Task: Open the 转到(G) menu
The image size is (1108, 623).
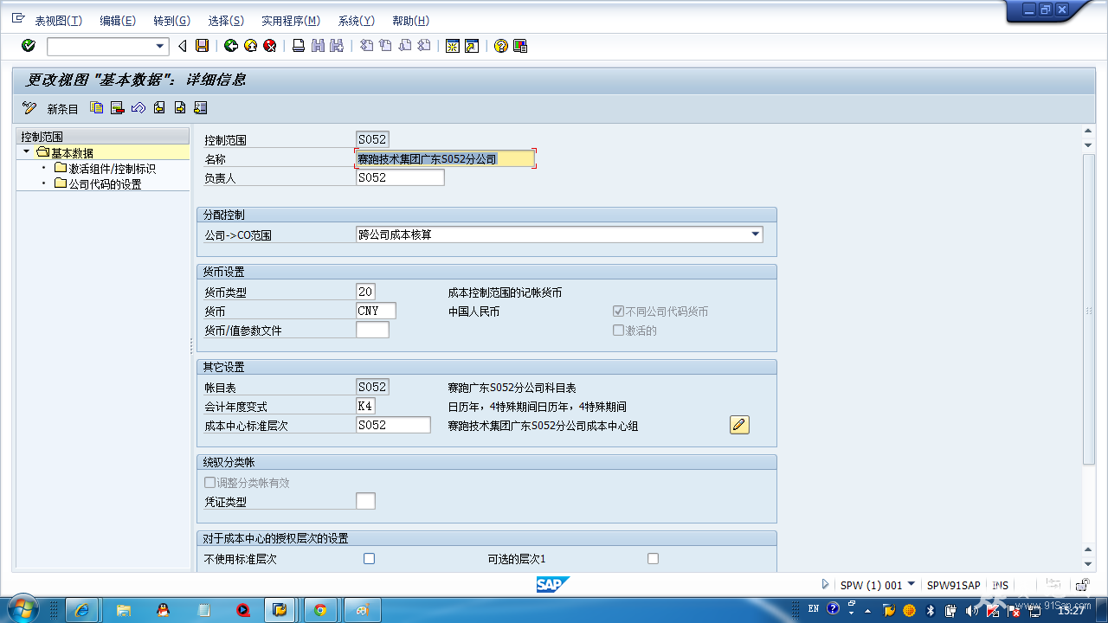Action: (x=171, y=21)
